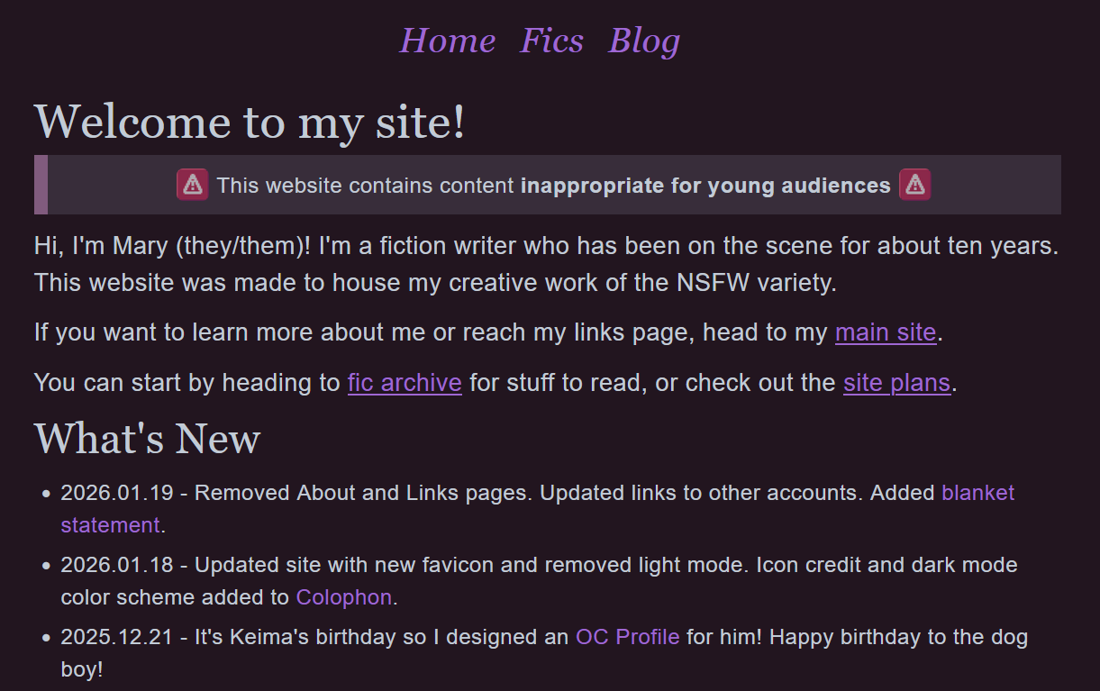This screenshot has width=1100, height=691.
Task: Click the 2026.01.18 update entry
Action: 360,565
